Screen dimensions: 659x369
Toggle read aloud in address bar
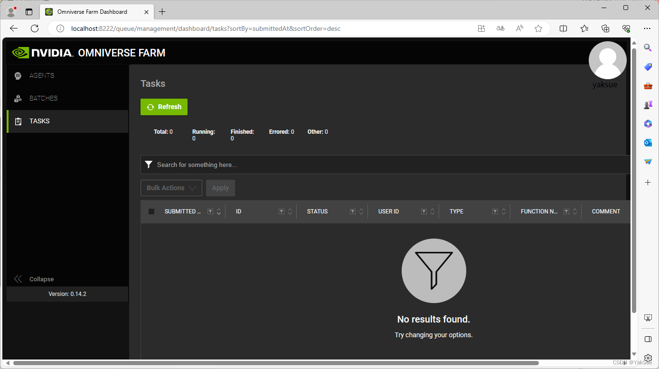coord(519,28)
